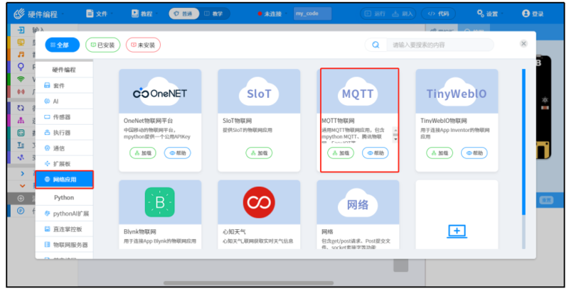569x291 pixels.
Task: Select the 未安装 filter tab
Action: click(x=144, y=45)
